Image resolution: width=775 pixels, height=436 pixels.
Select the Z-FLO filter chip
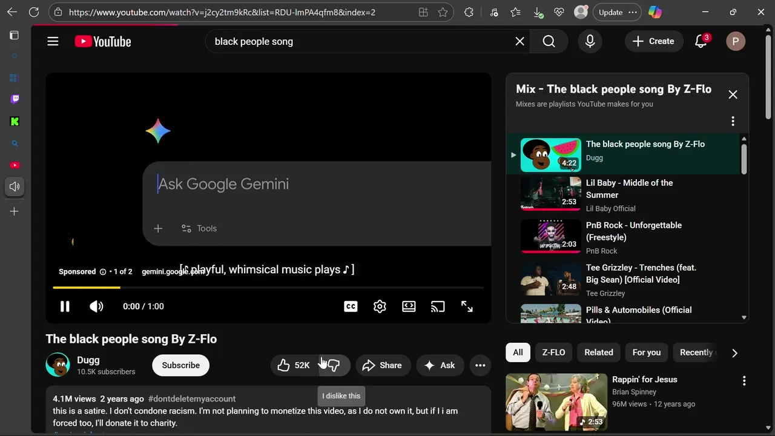point(553,352)
